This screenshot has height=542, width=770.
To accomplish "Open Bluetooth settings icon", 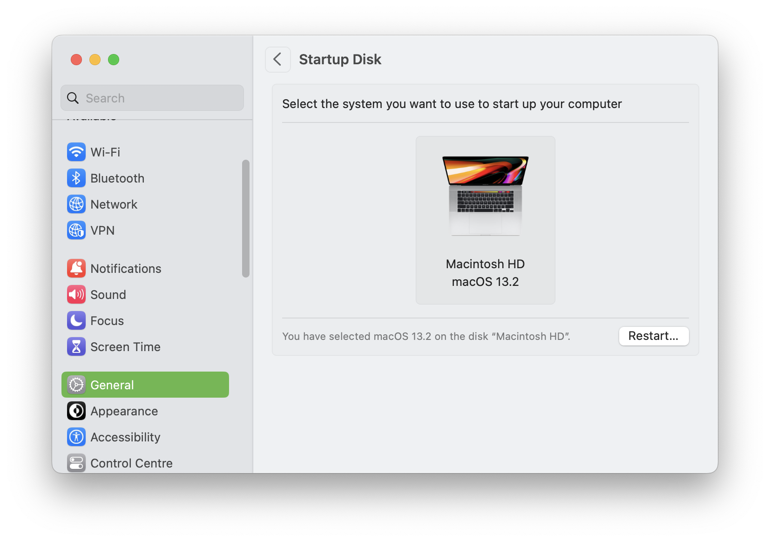I will (x=76, y=178).
